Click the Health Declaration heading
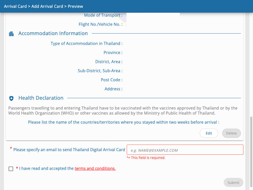The image size is (253, 190). 41,98
